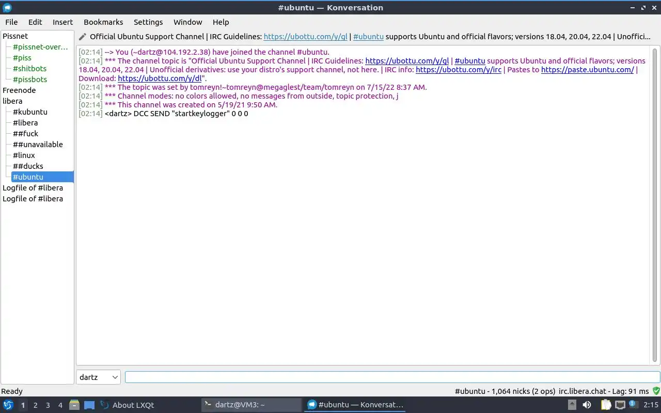Click the chat message input field
Viewport: 661px width, 413px height.
coord(392,377)
